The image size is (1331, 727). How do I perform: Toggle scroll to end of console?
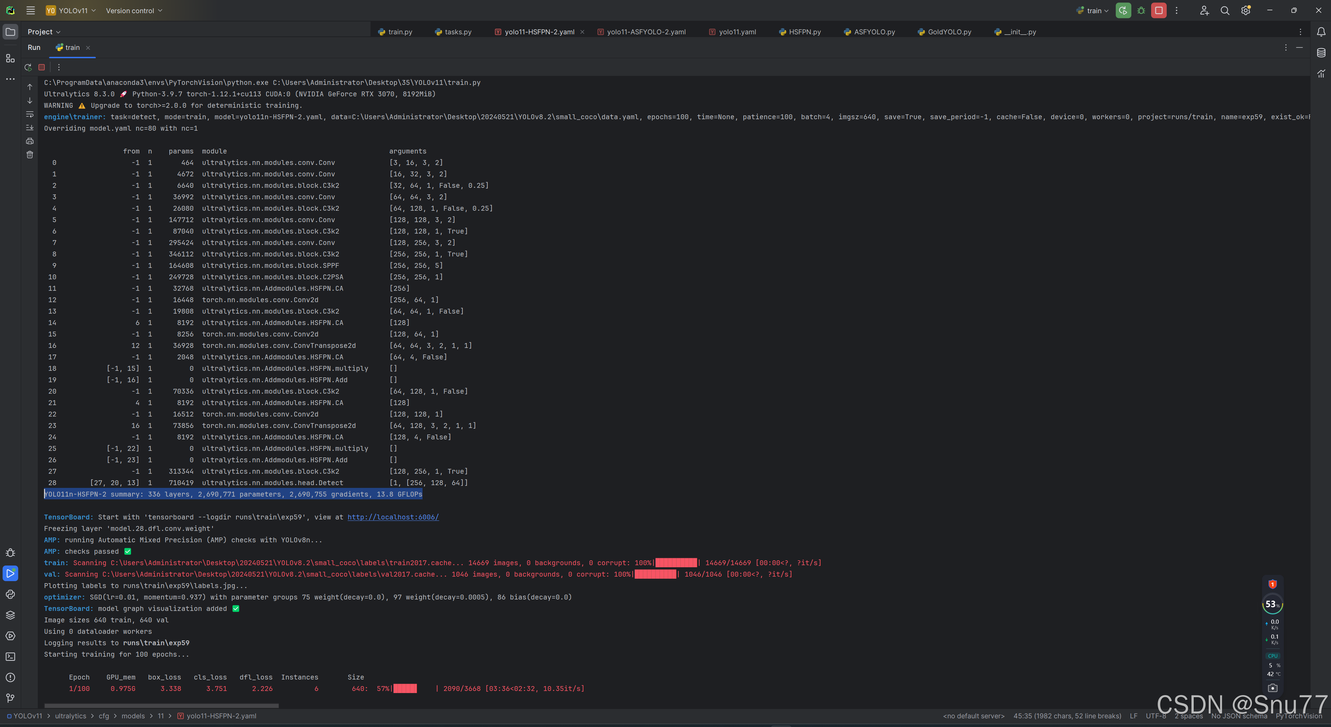click(x=30, y=128)
